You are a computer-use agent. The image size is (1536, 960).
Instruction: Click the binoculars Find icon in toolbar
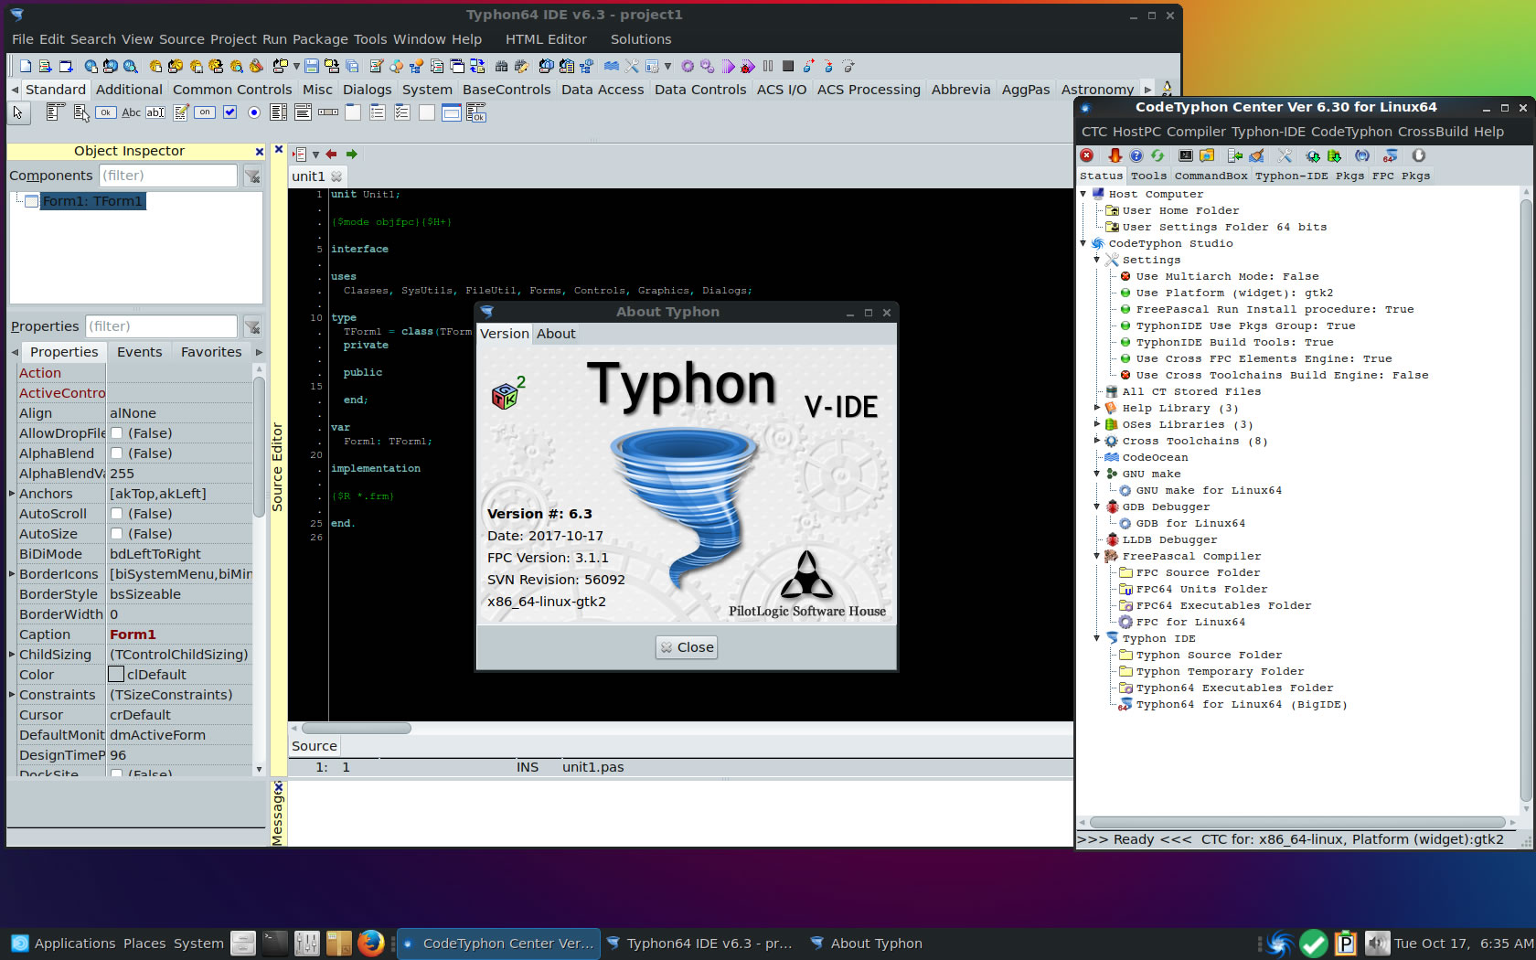point(501,66)
